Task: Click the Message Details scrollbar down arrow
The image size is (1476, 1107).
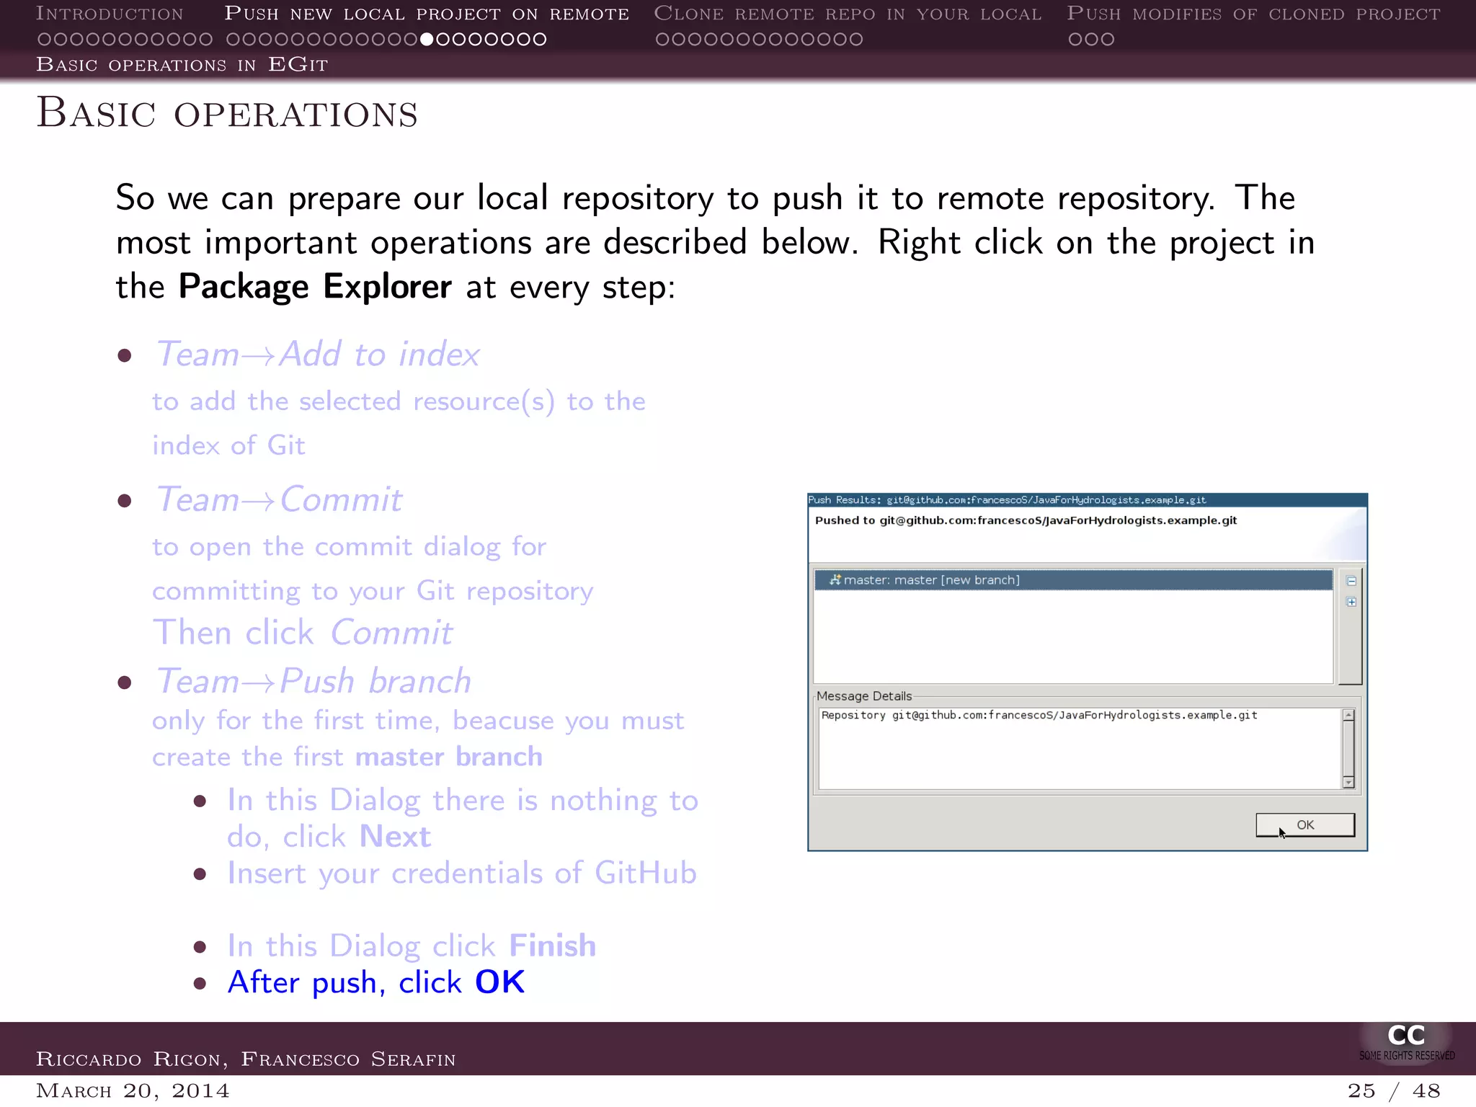Action: [x=1348, y=783]
